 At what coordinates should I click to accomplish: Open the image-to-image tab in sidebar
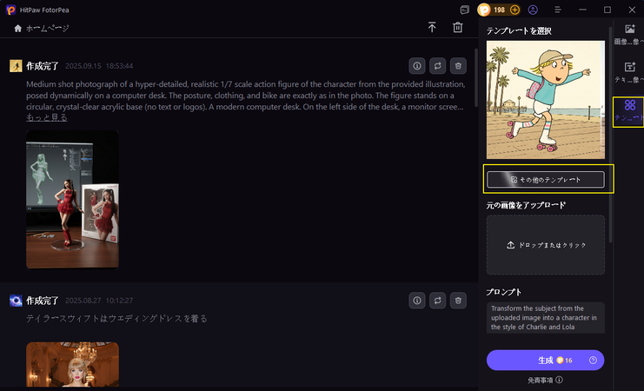(628, 34)
